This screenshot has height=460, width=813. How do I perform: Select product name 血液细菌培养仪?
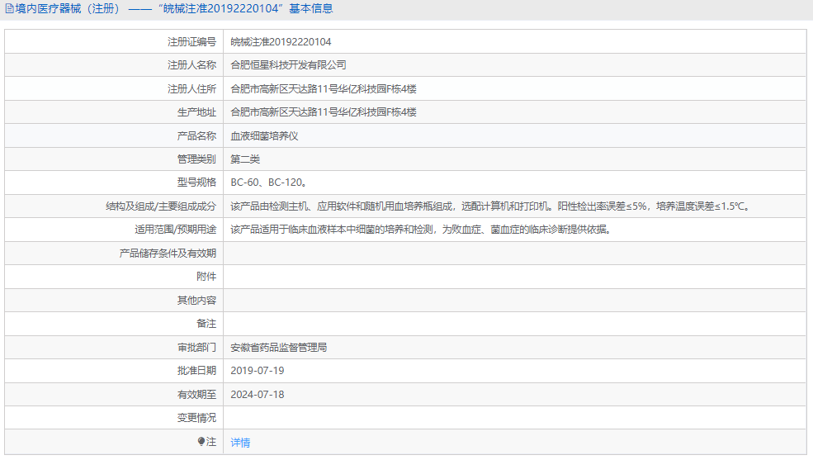point(264,136)
